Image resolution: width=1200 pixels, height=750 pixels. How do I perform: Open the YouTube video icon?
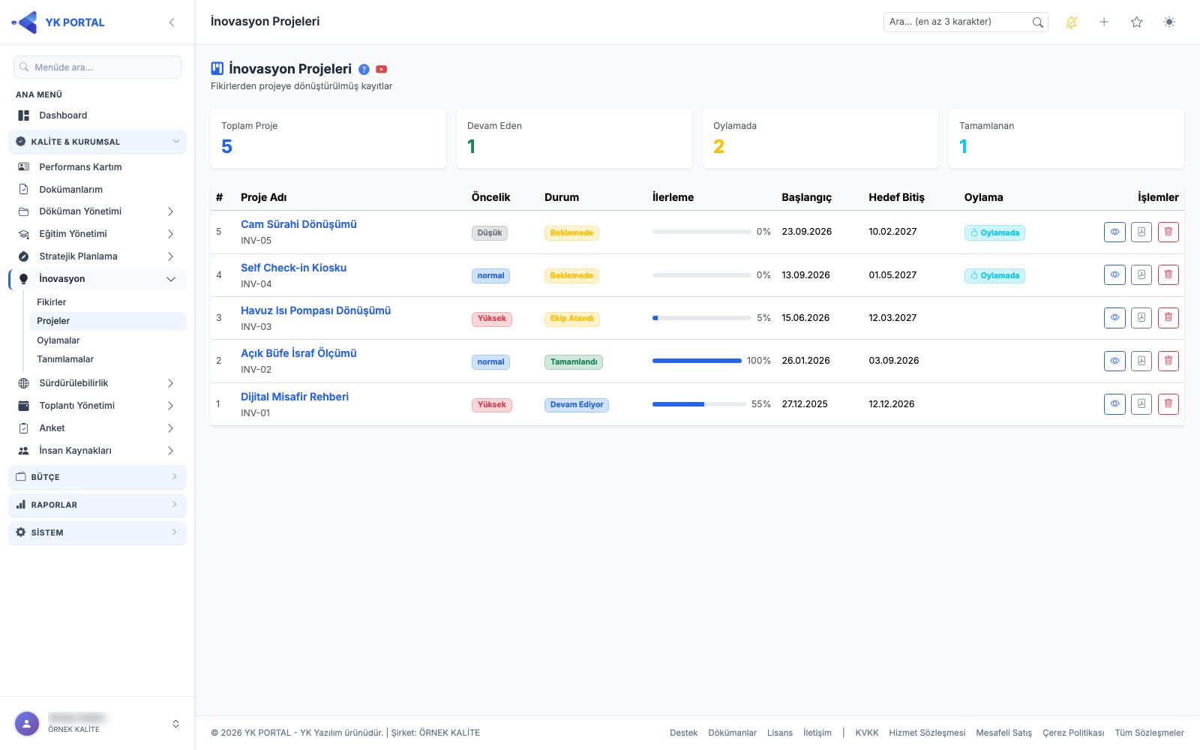click(381, 69)
